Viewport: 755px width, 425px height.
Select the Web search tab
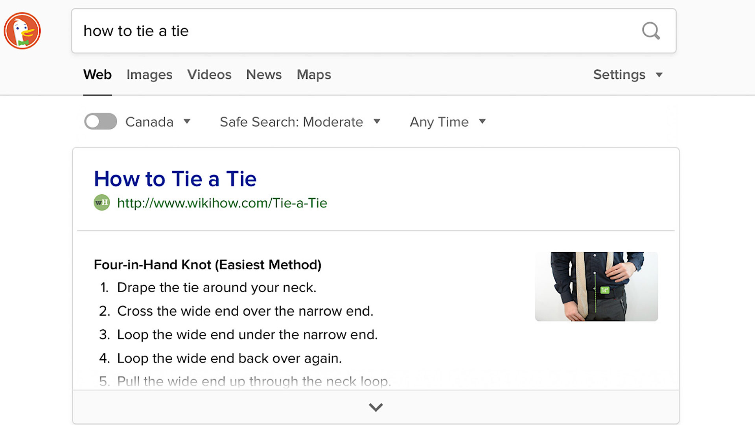98,74
